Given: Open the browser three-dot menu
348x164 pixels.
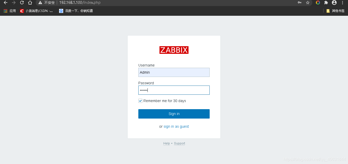Looking at the screenshot, I should click(343, 3).
